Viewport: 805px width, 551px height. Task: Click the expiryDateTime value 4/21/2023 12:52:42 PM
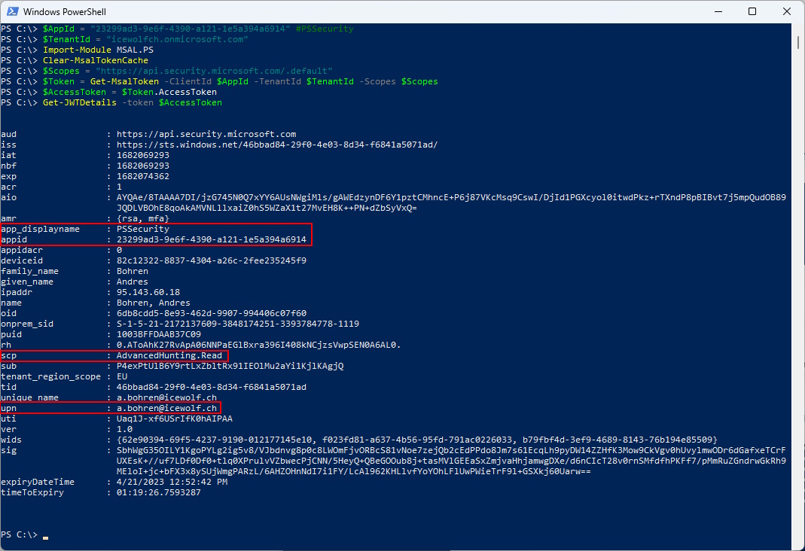click(172, 483)
